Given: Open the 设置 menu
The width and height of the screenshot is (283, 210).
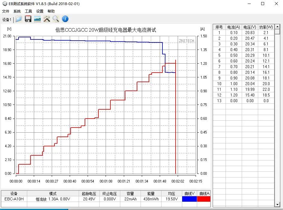Looking at the screenshot, I should [40, 11].
